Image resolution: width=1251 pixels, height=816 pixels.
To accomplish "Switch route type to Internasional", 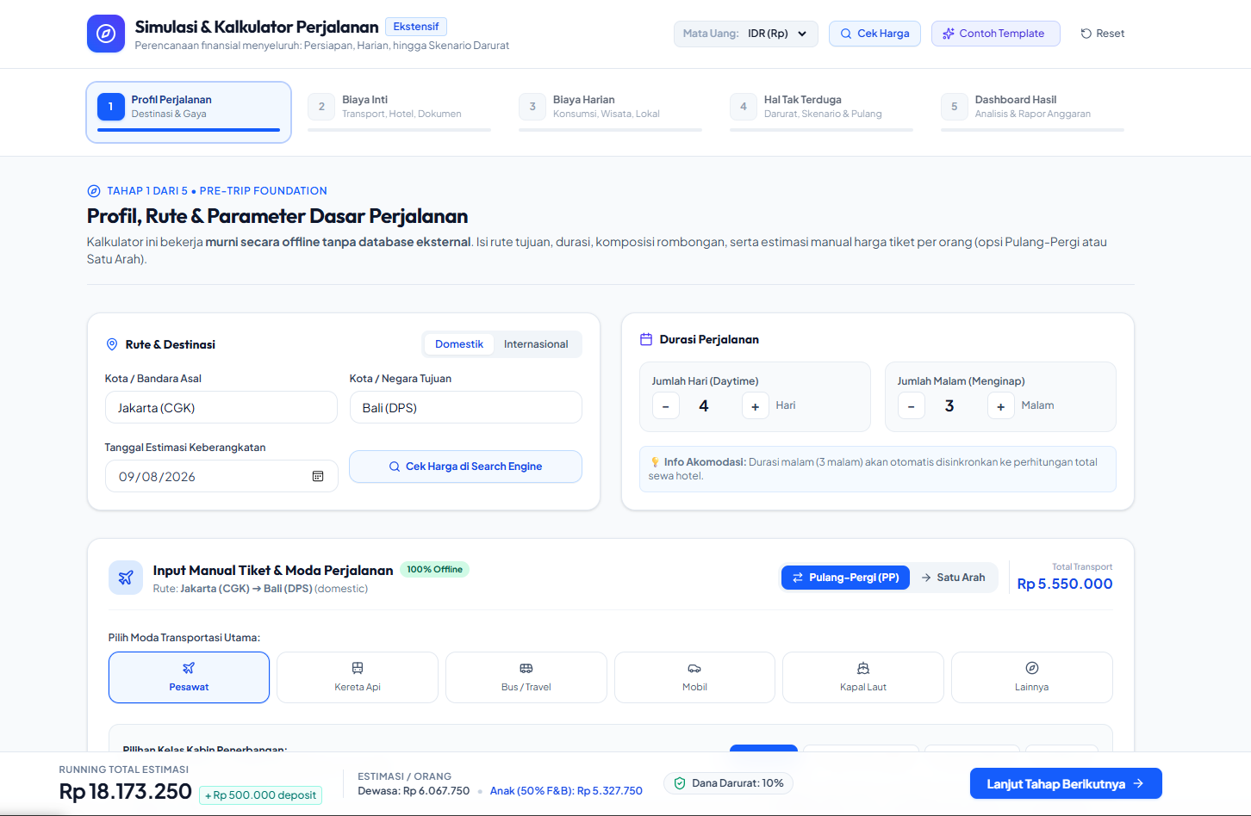I will [x=536, y=344].
